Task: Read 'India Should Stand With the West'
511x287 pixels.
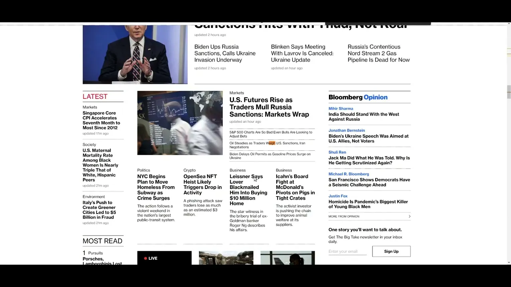Action: tap(364, 116)
